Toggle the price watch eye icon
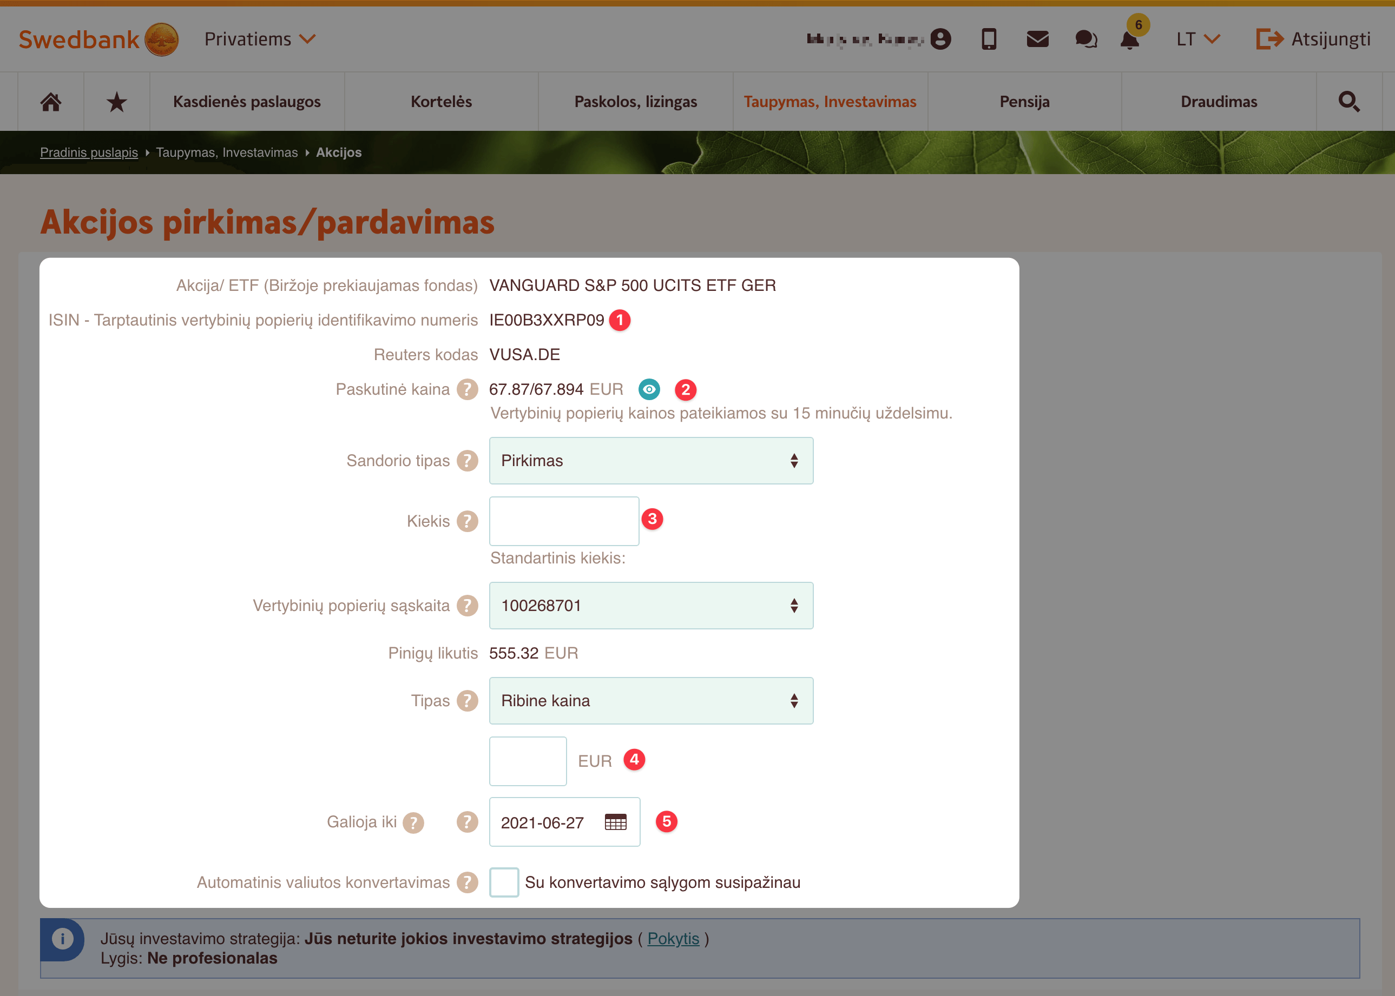Screen dimensions: 1395x996 point(649,389)
